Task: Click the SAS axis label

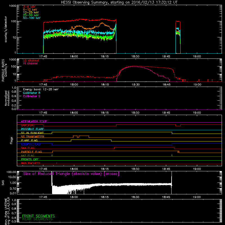Action: (x=3, y=183)
